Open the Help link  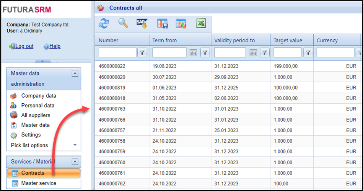click(x=55, y=46)
